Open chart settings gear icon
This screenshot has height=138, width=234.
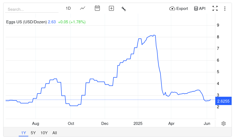point(224,124)
